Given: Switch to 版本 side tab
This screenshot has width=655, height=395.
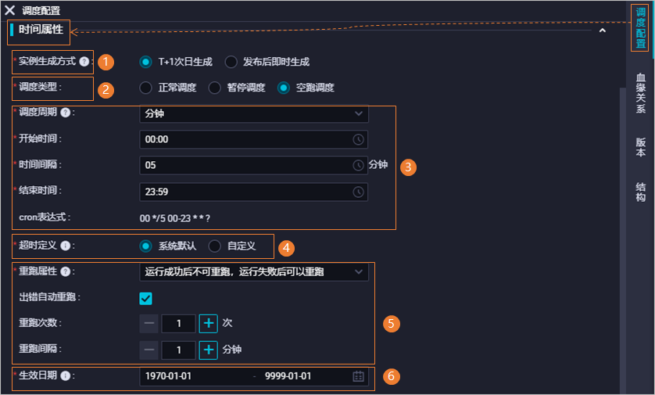Looking at the screenshot, I should 640,147.
